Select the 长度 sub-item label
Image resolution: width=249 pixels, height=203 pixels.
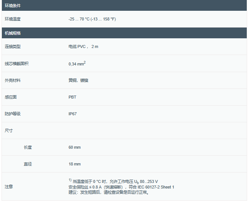click(x=28, y=147)
